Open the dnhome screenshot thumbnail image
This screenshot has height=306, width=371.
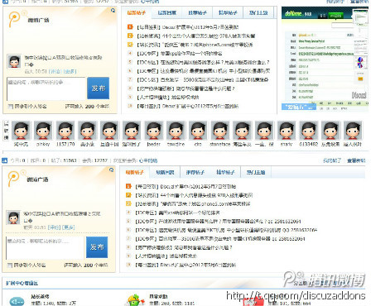(x=325, y=59)
